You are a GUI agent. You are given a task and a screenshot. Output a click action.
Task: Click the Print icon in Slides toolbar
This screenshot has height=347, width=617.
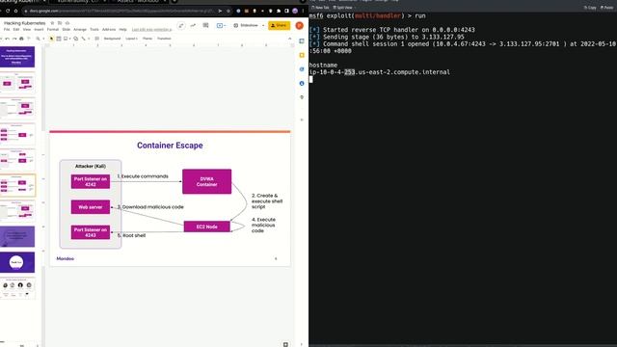click(x=21, y=39)
